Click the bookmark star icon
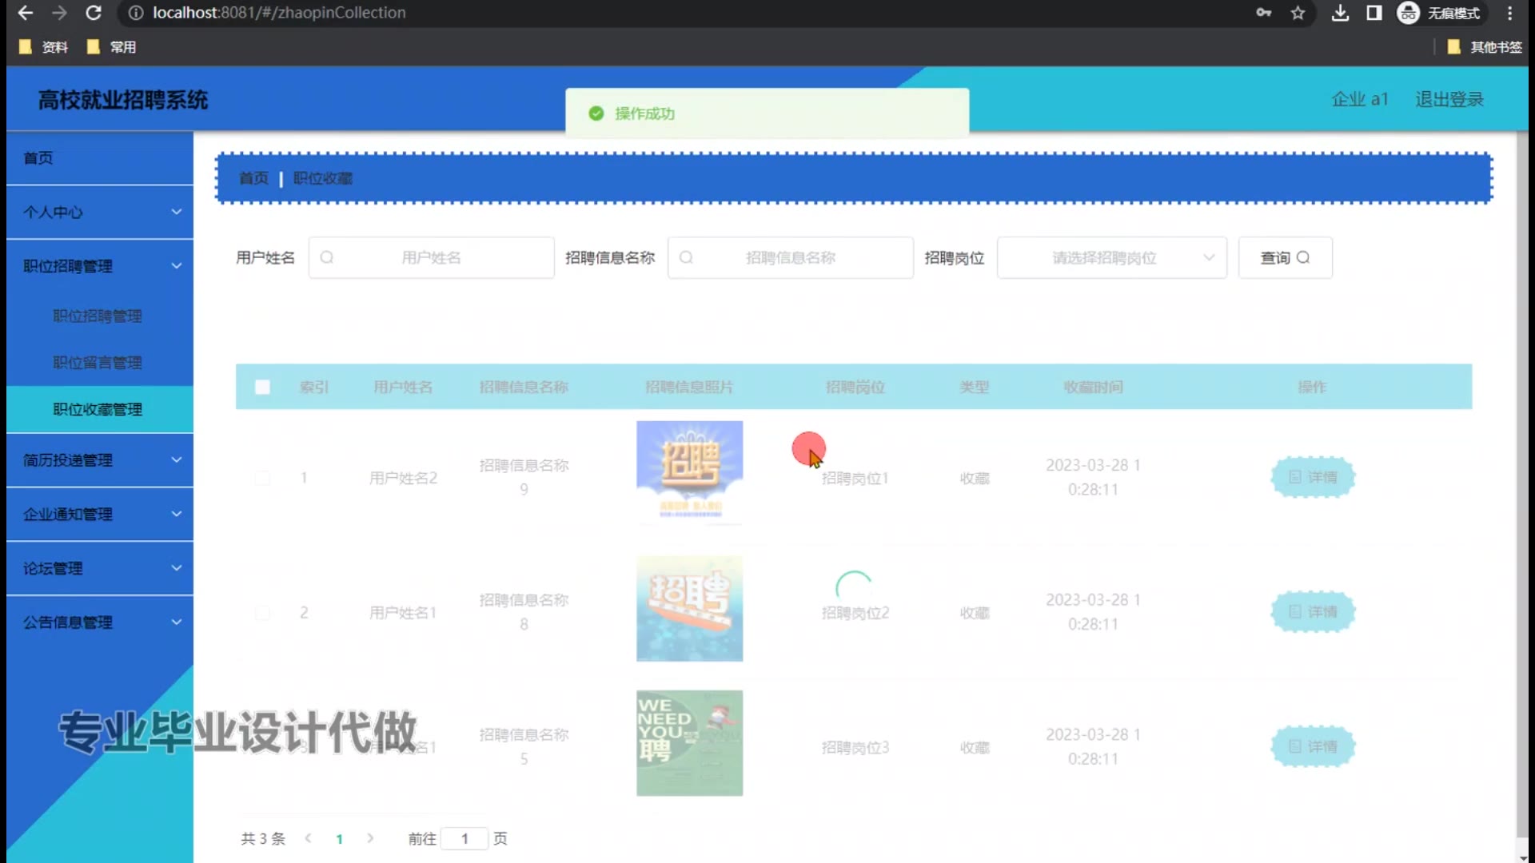Viewport: 1535px width, 863px height. 1298,13
